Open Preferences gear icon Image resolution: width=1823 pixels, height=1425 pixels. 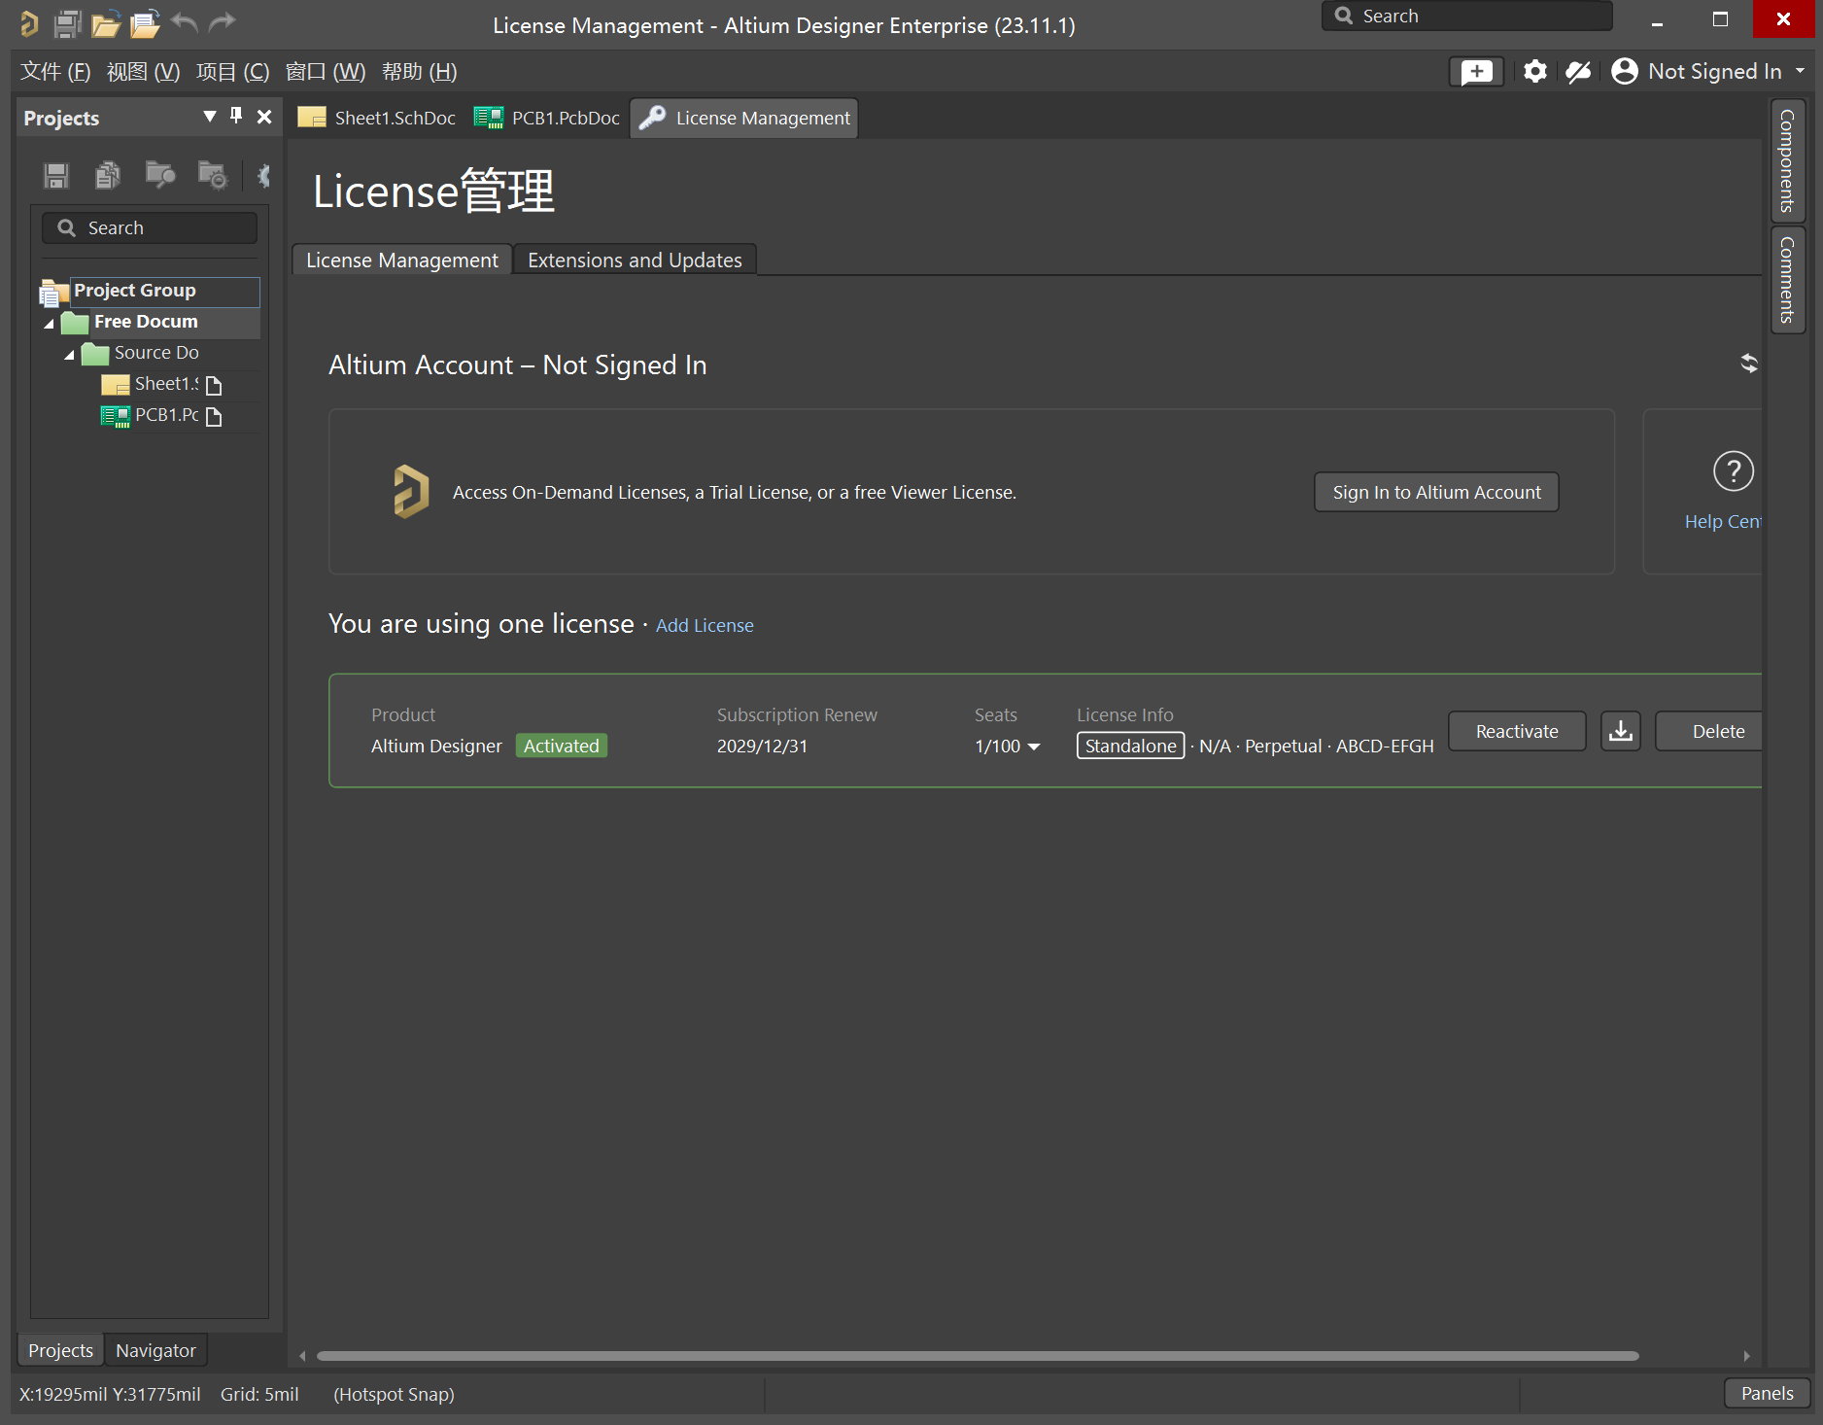point(1535,72)
